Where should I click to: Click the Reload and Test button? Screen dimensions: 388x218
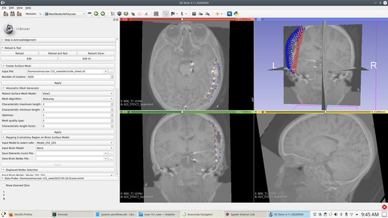click(58, 53)
